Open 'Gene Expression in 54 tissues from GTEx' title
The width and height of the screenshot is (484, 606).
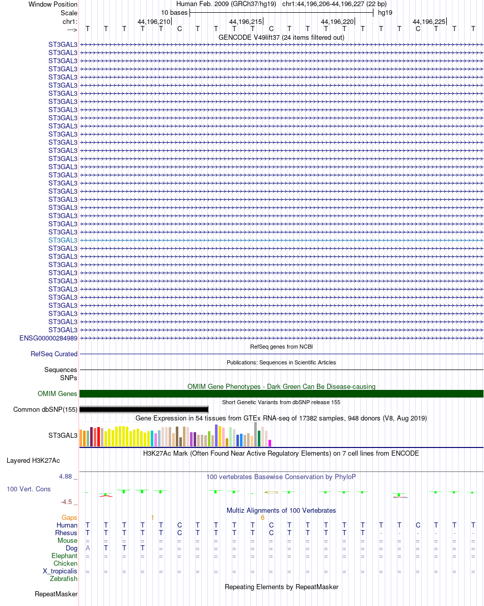[x=281, y=418]
